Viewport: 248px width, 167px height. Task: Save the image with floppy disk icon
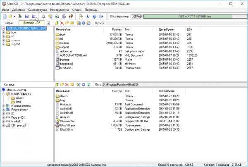pos(27,17)
